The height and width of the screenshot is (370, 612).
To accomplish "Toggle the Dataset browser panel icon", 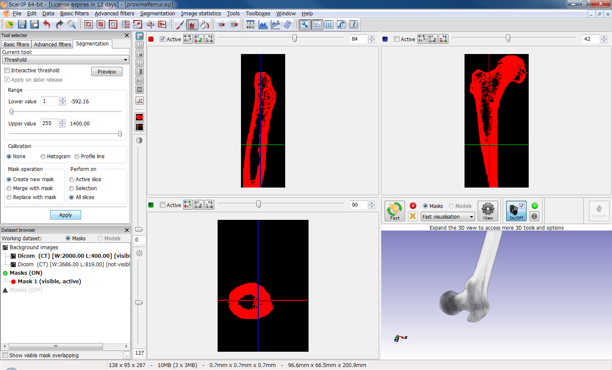I will point(317,25).
